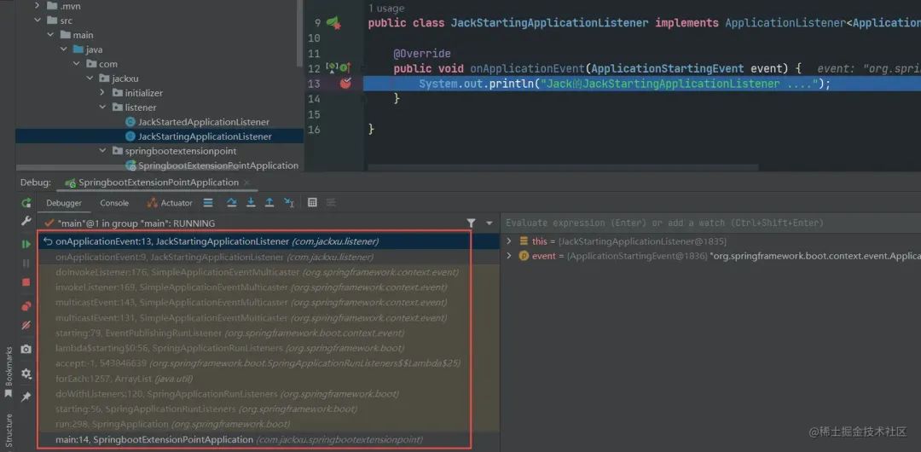Click the Step Into debugger icon

click(x=251, y=203)
